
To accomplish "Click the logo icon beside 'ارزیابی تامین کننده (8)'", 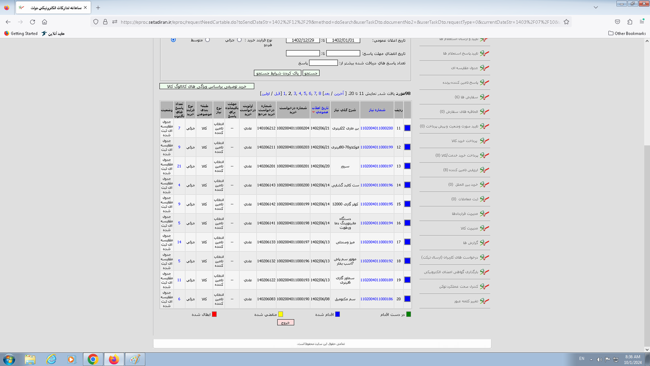I will coord(484,170).
